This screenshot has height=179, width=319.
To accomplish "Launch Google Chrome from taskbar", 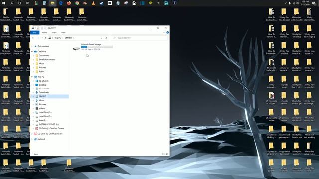I will [x=77, y=3].
